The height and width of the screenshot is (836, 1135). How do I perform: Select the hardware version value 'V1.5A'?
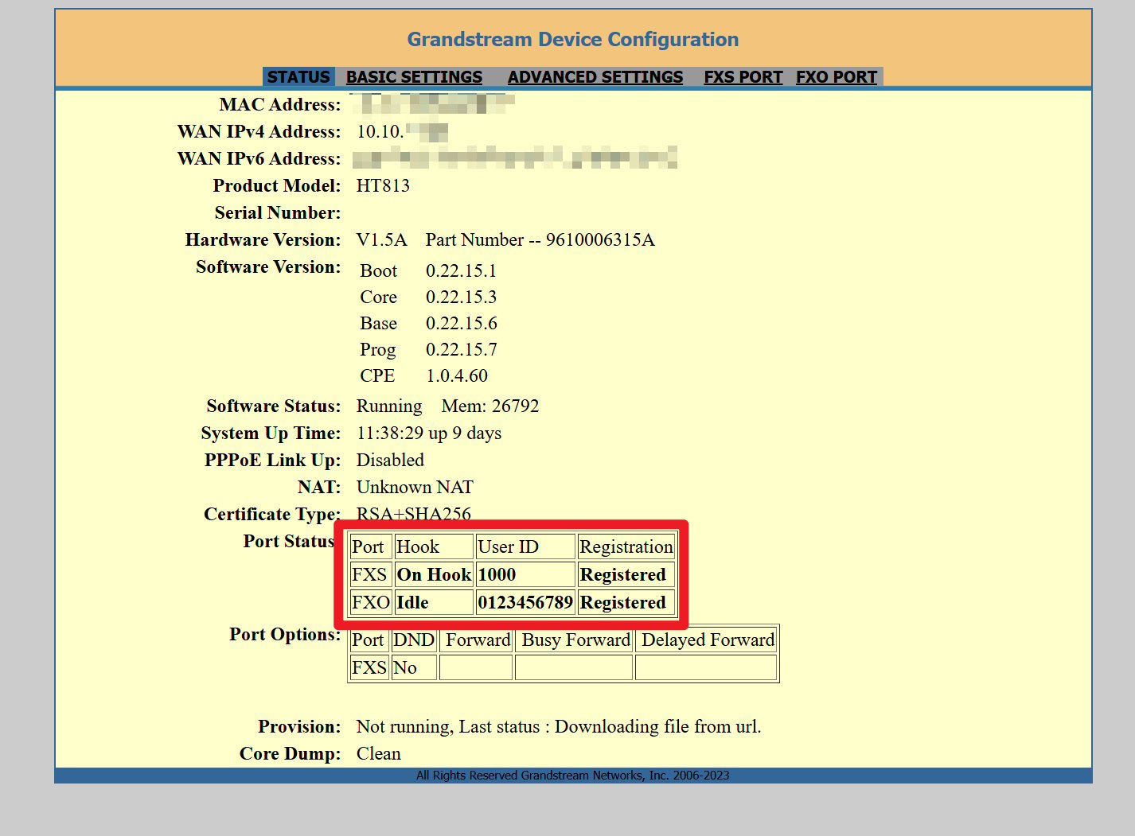point(381,240)
